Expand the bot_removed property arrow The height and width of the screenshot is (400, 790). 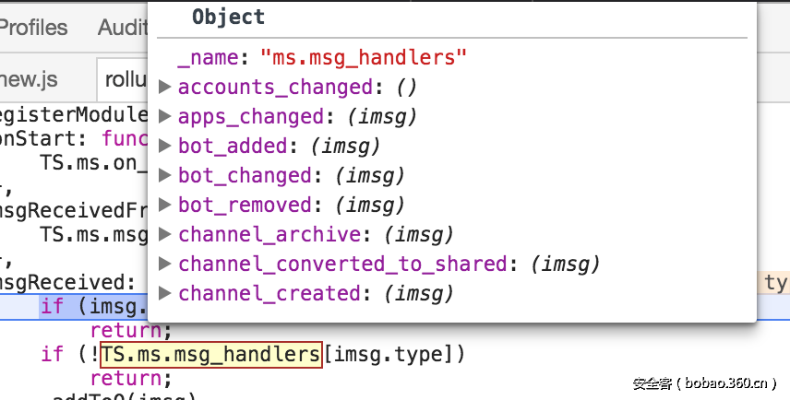coord(165,206)
